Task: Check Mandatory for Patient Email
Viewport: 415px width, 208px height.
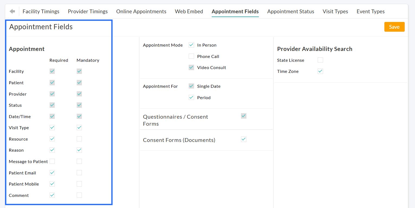Action: pyautogui.click(x=79, y=173)
